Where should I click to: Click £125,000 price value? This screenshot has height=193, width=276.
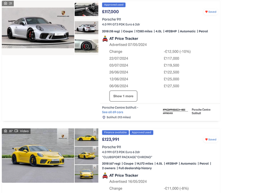pyautogui.click(x=171, y=79)
